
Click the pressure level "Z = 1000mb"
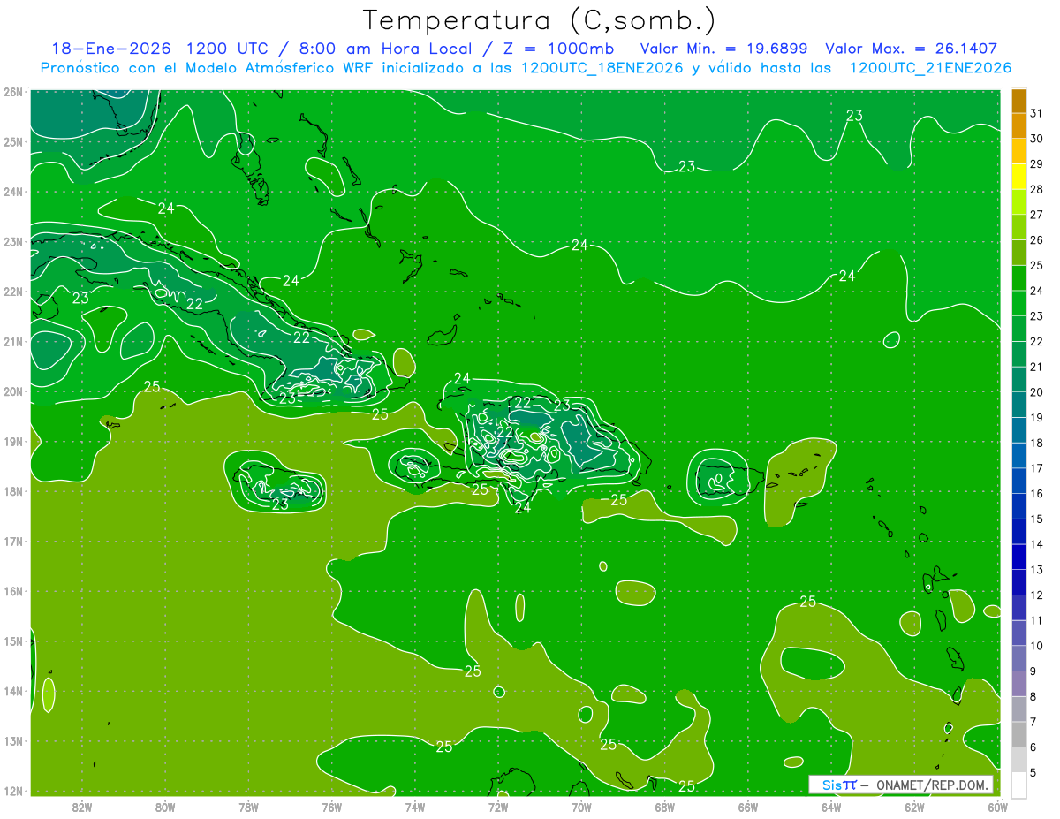[x=557, y=49]
